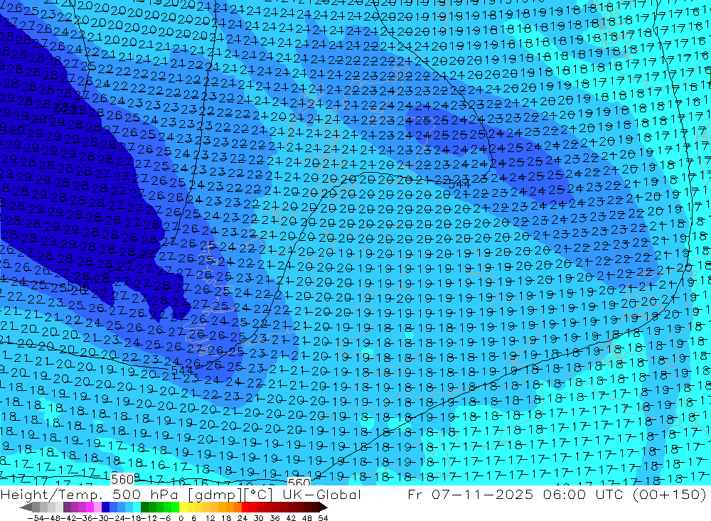Select the dark navy blue legend swatch
This screenshot has width=711, height=521.
pos(105,507)
